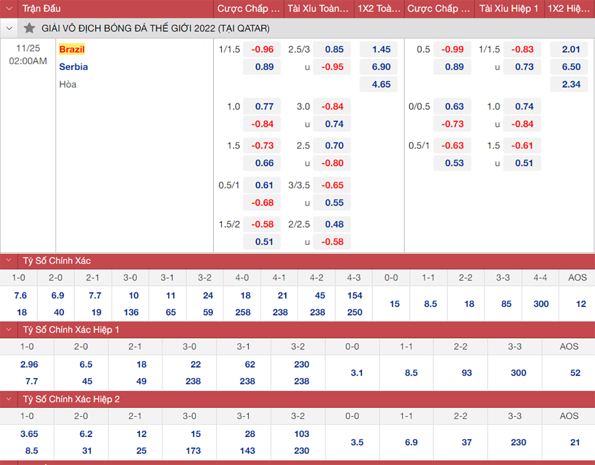Open the Brazil team link

(x=72, y=49)
